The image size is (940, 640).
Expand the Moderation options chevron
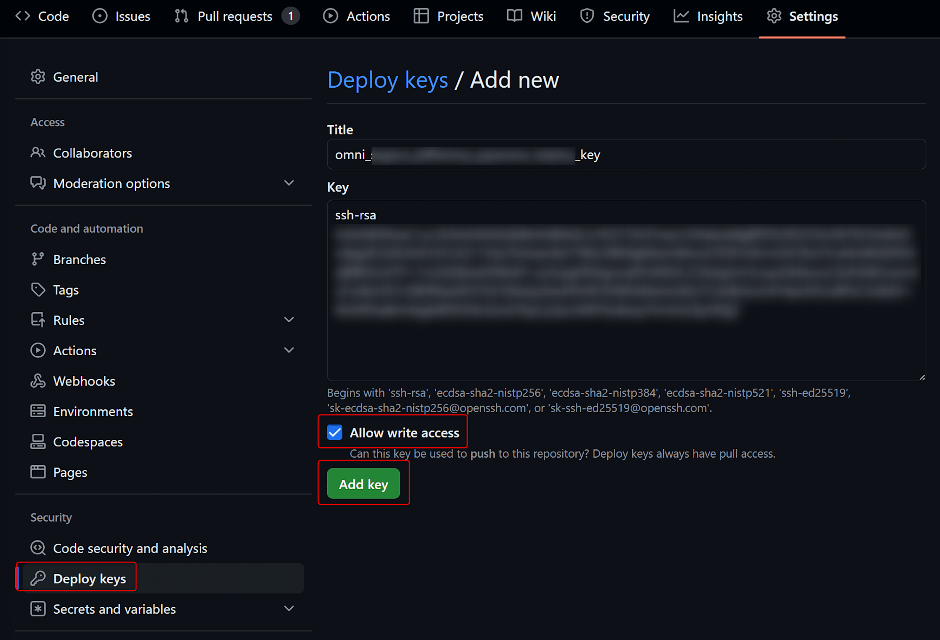[289, 183]
